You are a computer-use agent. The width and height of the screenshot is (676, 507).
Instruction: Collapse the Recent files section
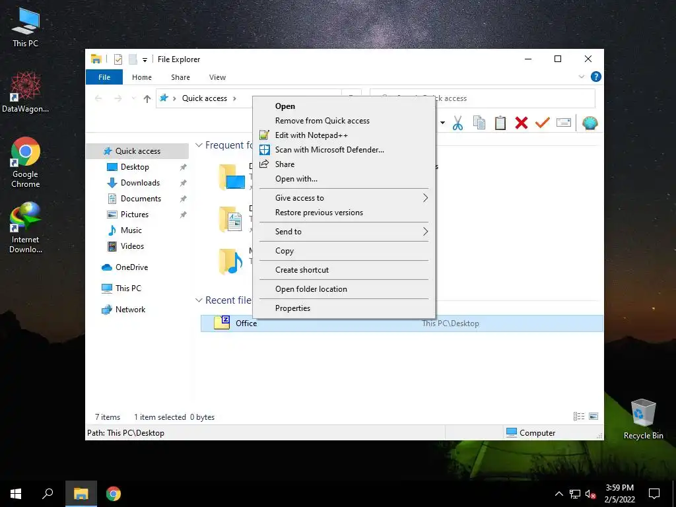tap(199, 300)
